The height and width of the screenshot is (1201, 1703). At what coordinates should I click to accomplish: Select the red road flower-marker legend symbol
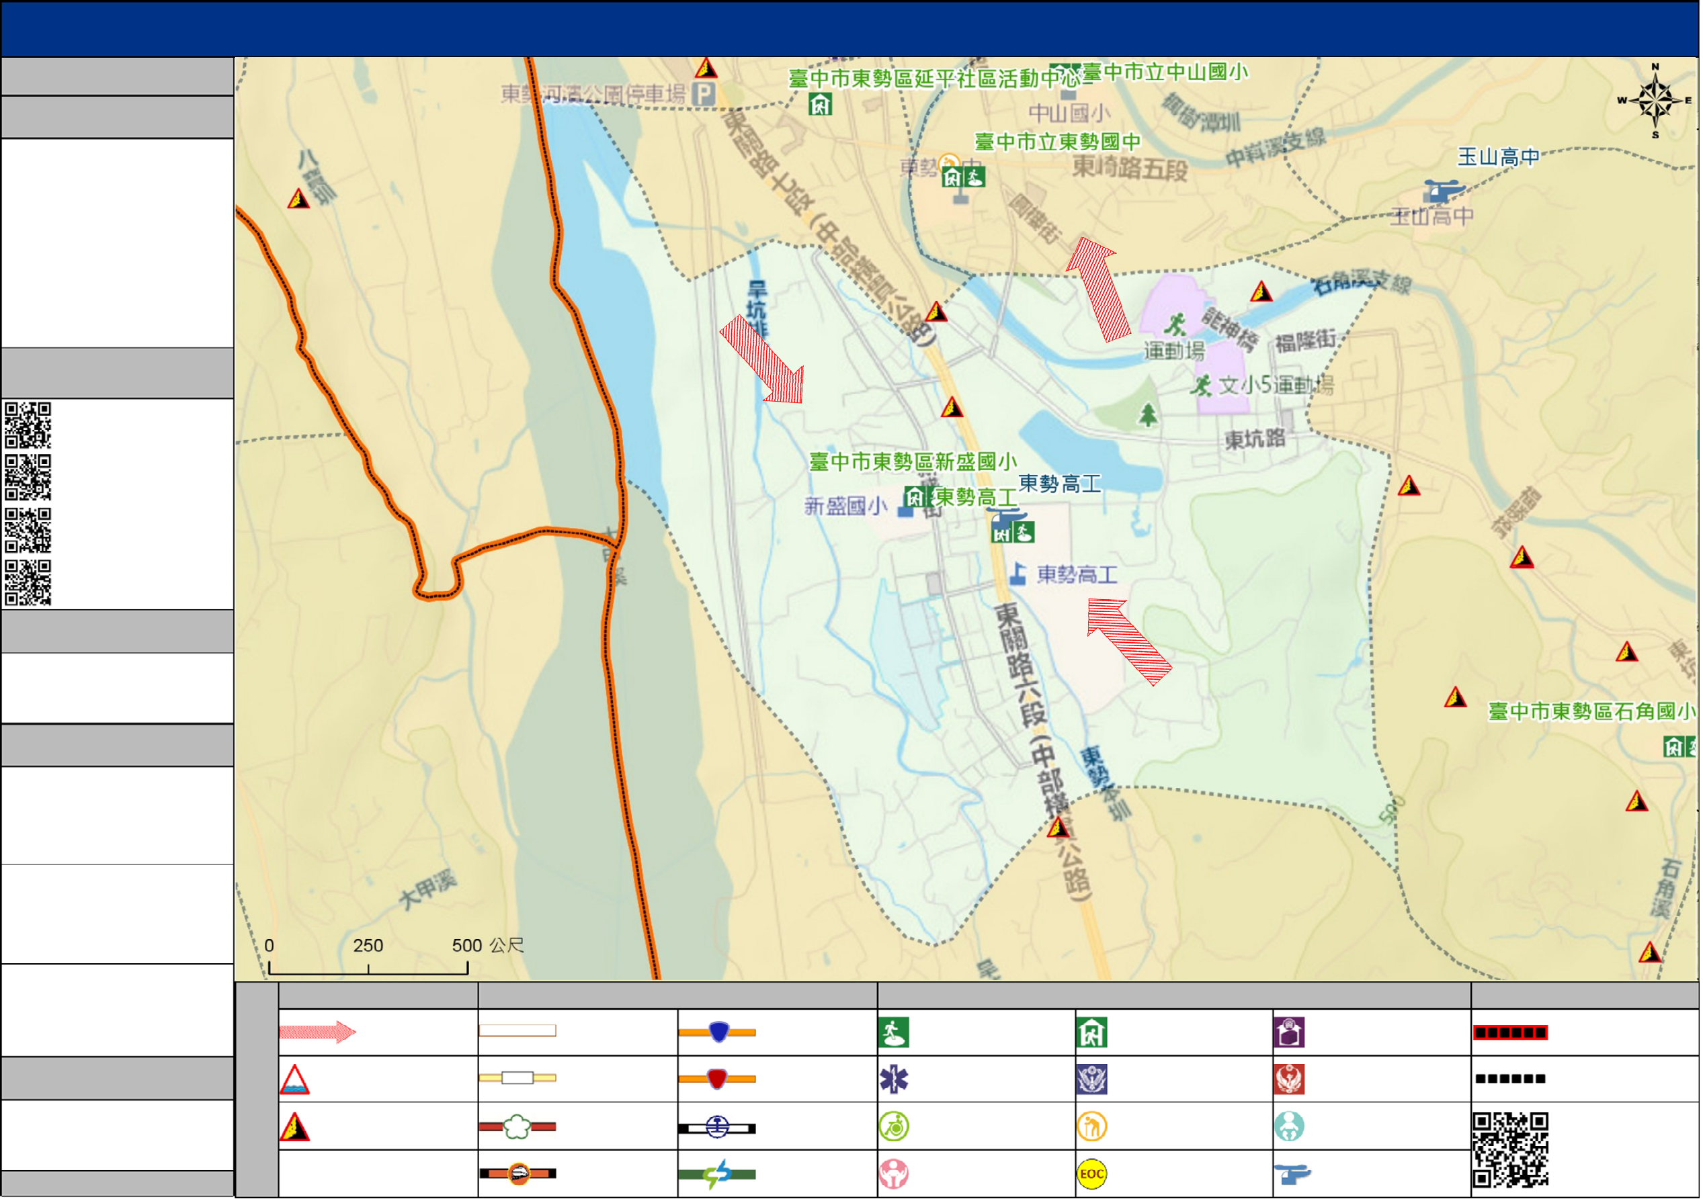point(517,1128)
